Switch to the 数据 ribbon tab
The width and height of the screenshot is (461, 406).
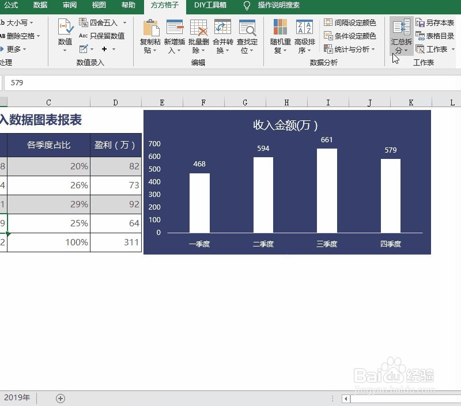[x=40, y=5]
